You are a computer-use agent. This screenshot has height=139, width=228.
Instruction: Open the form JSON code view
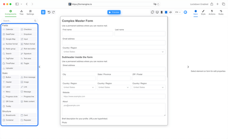170,12
